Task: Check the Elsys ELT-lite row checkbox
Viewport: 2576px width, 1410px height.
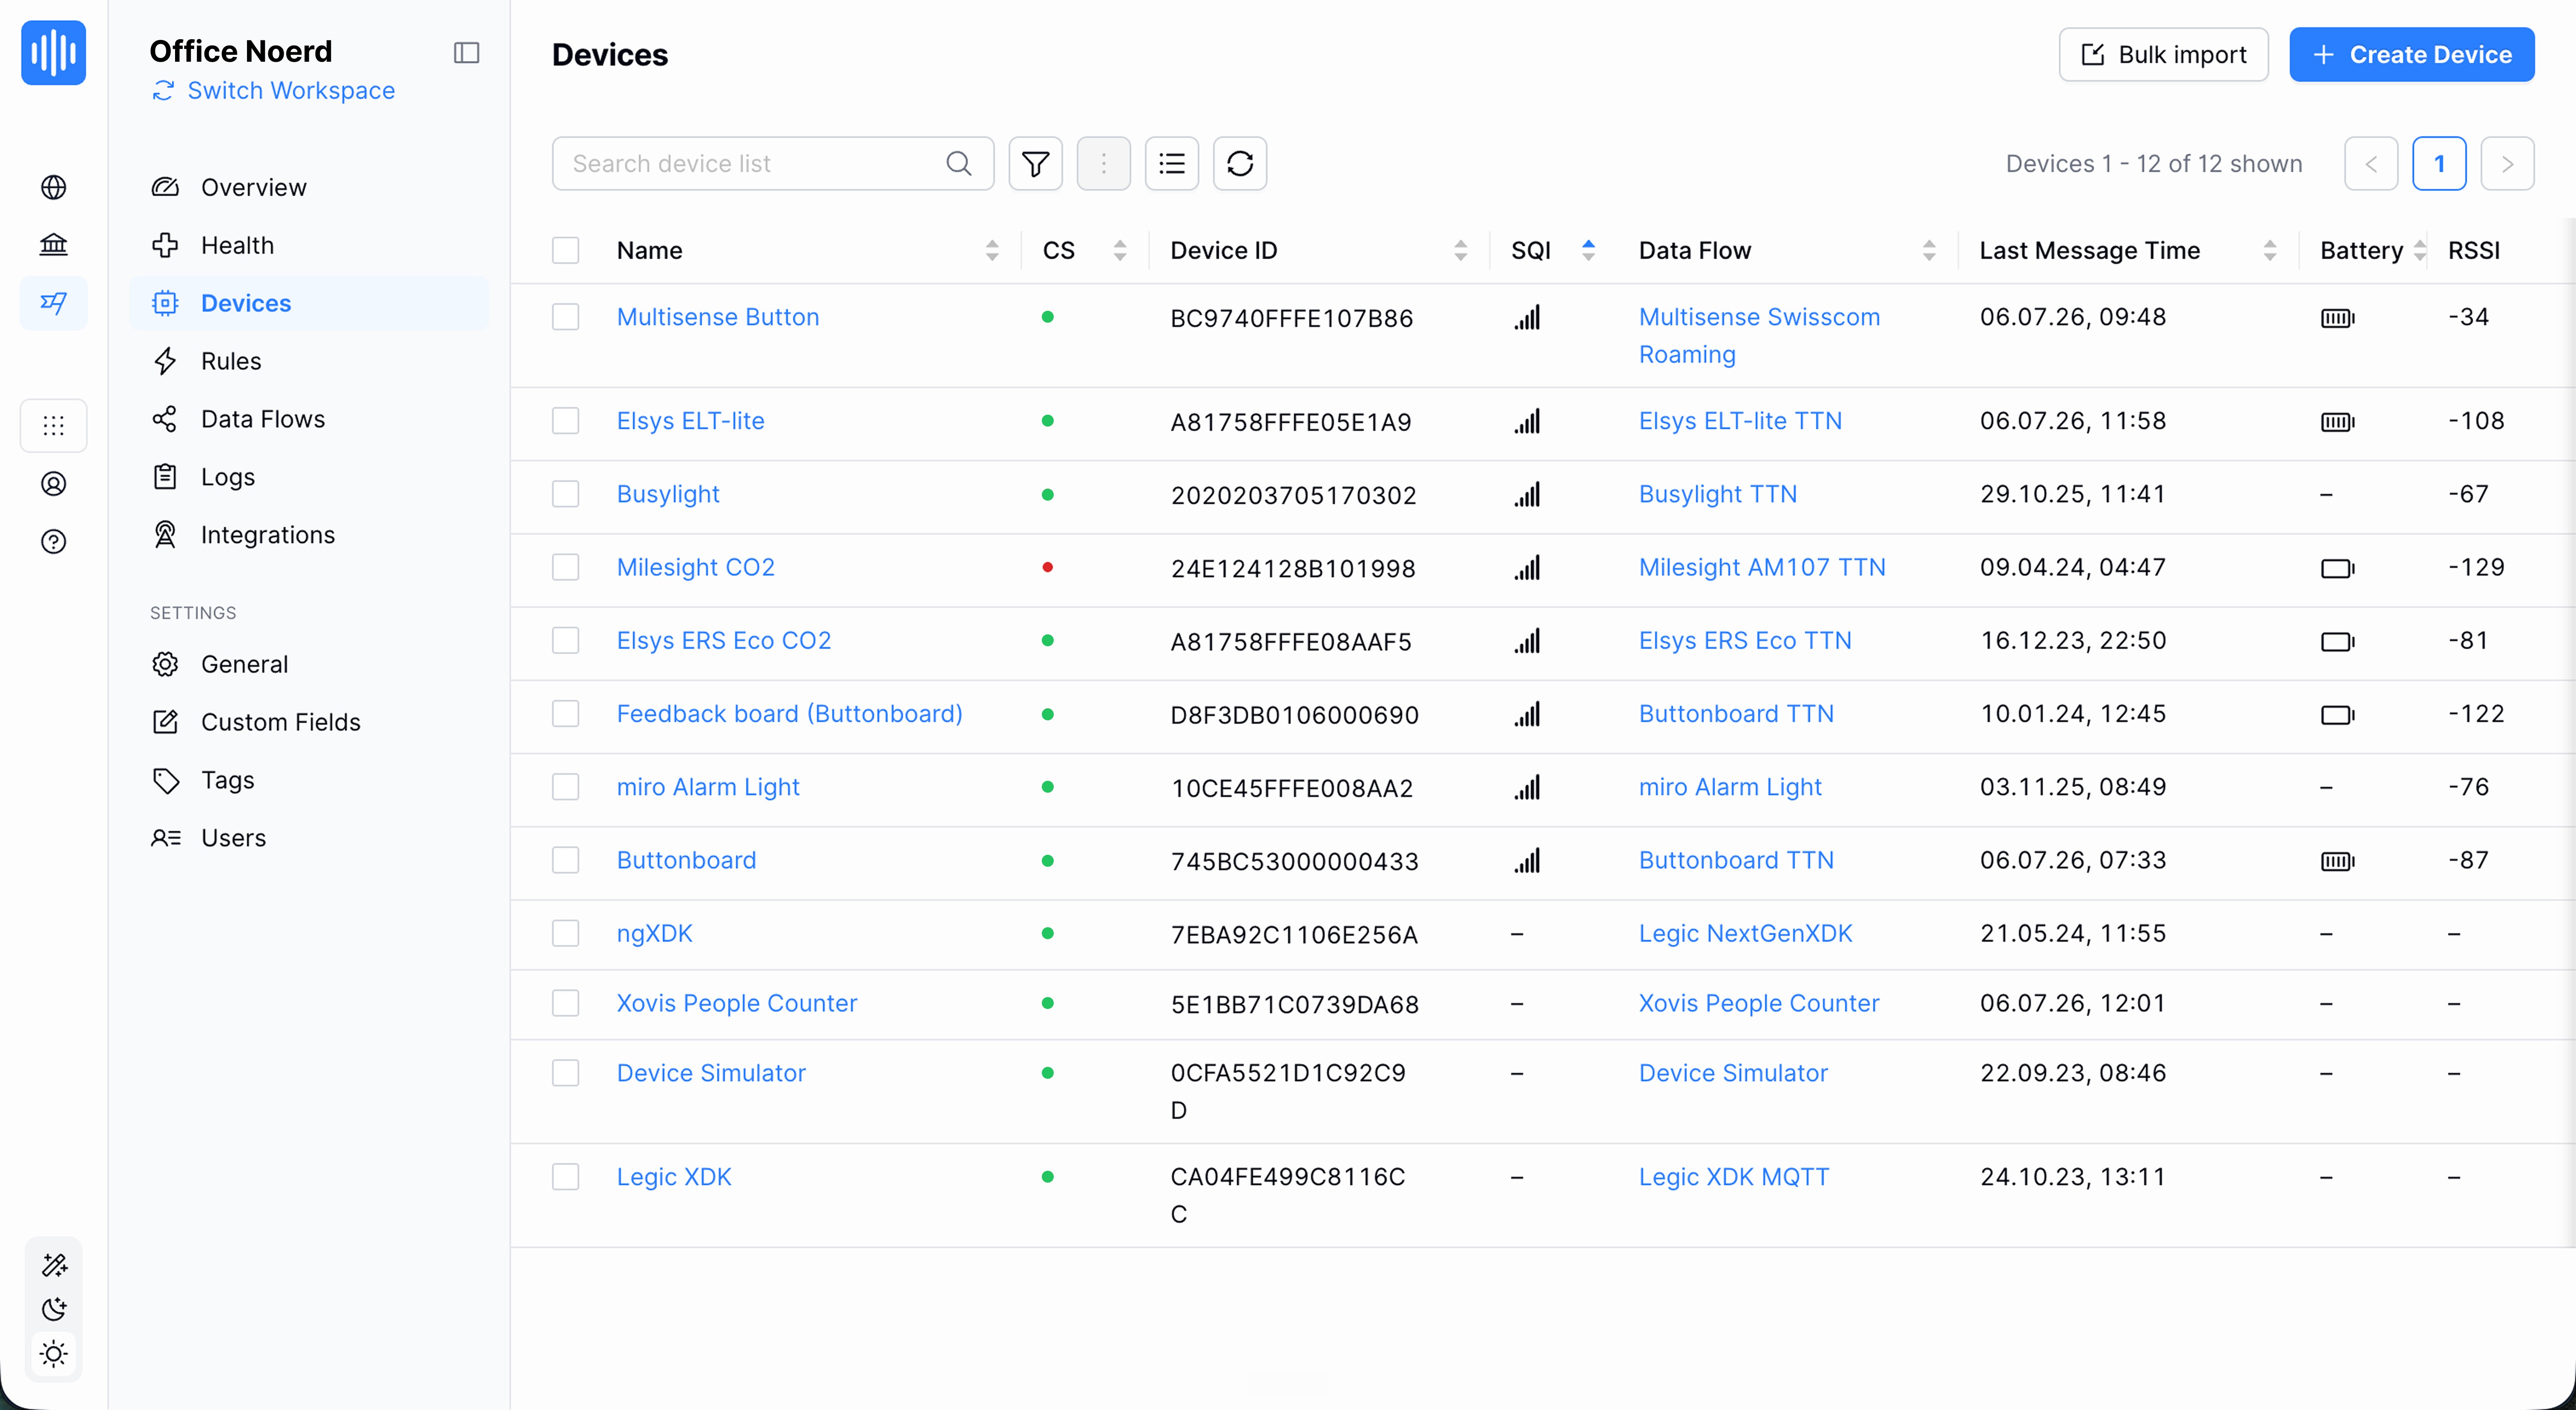Action: 565,421
